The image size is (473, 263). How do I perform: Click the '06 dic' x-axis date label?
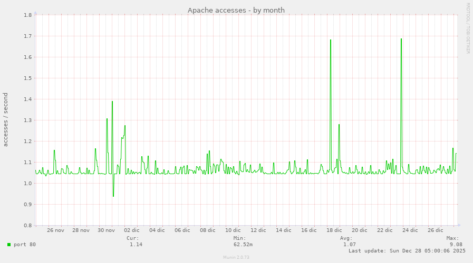[x=182, y=230]
